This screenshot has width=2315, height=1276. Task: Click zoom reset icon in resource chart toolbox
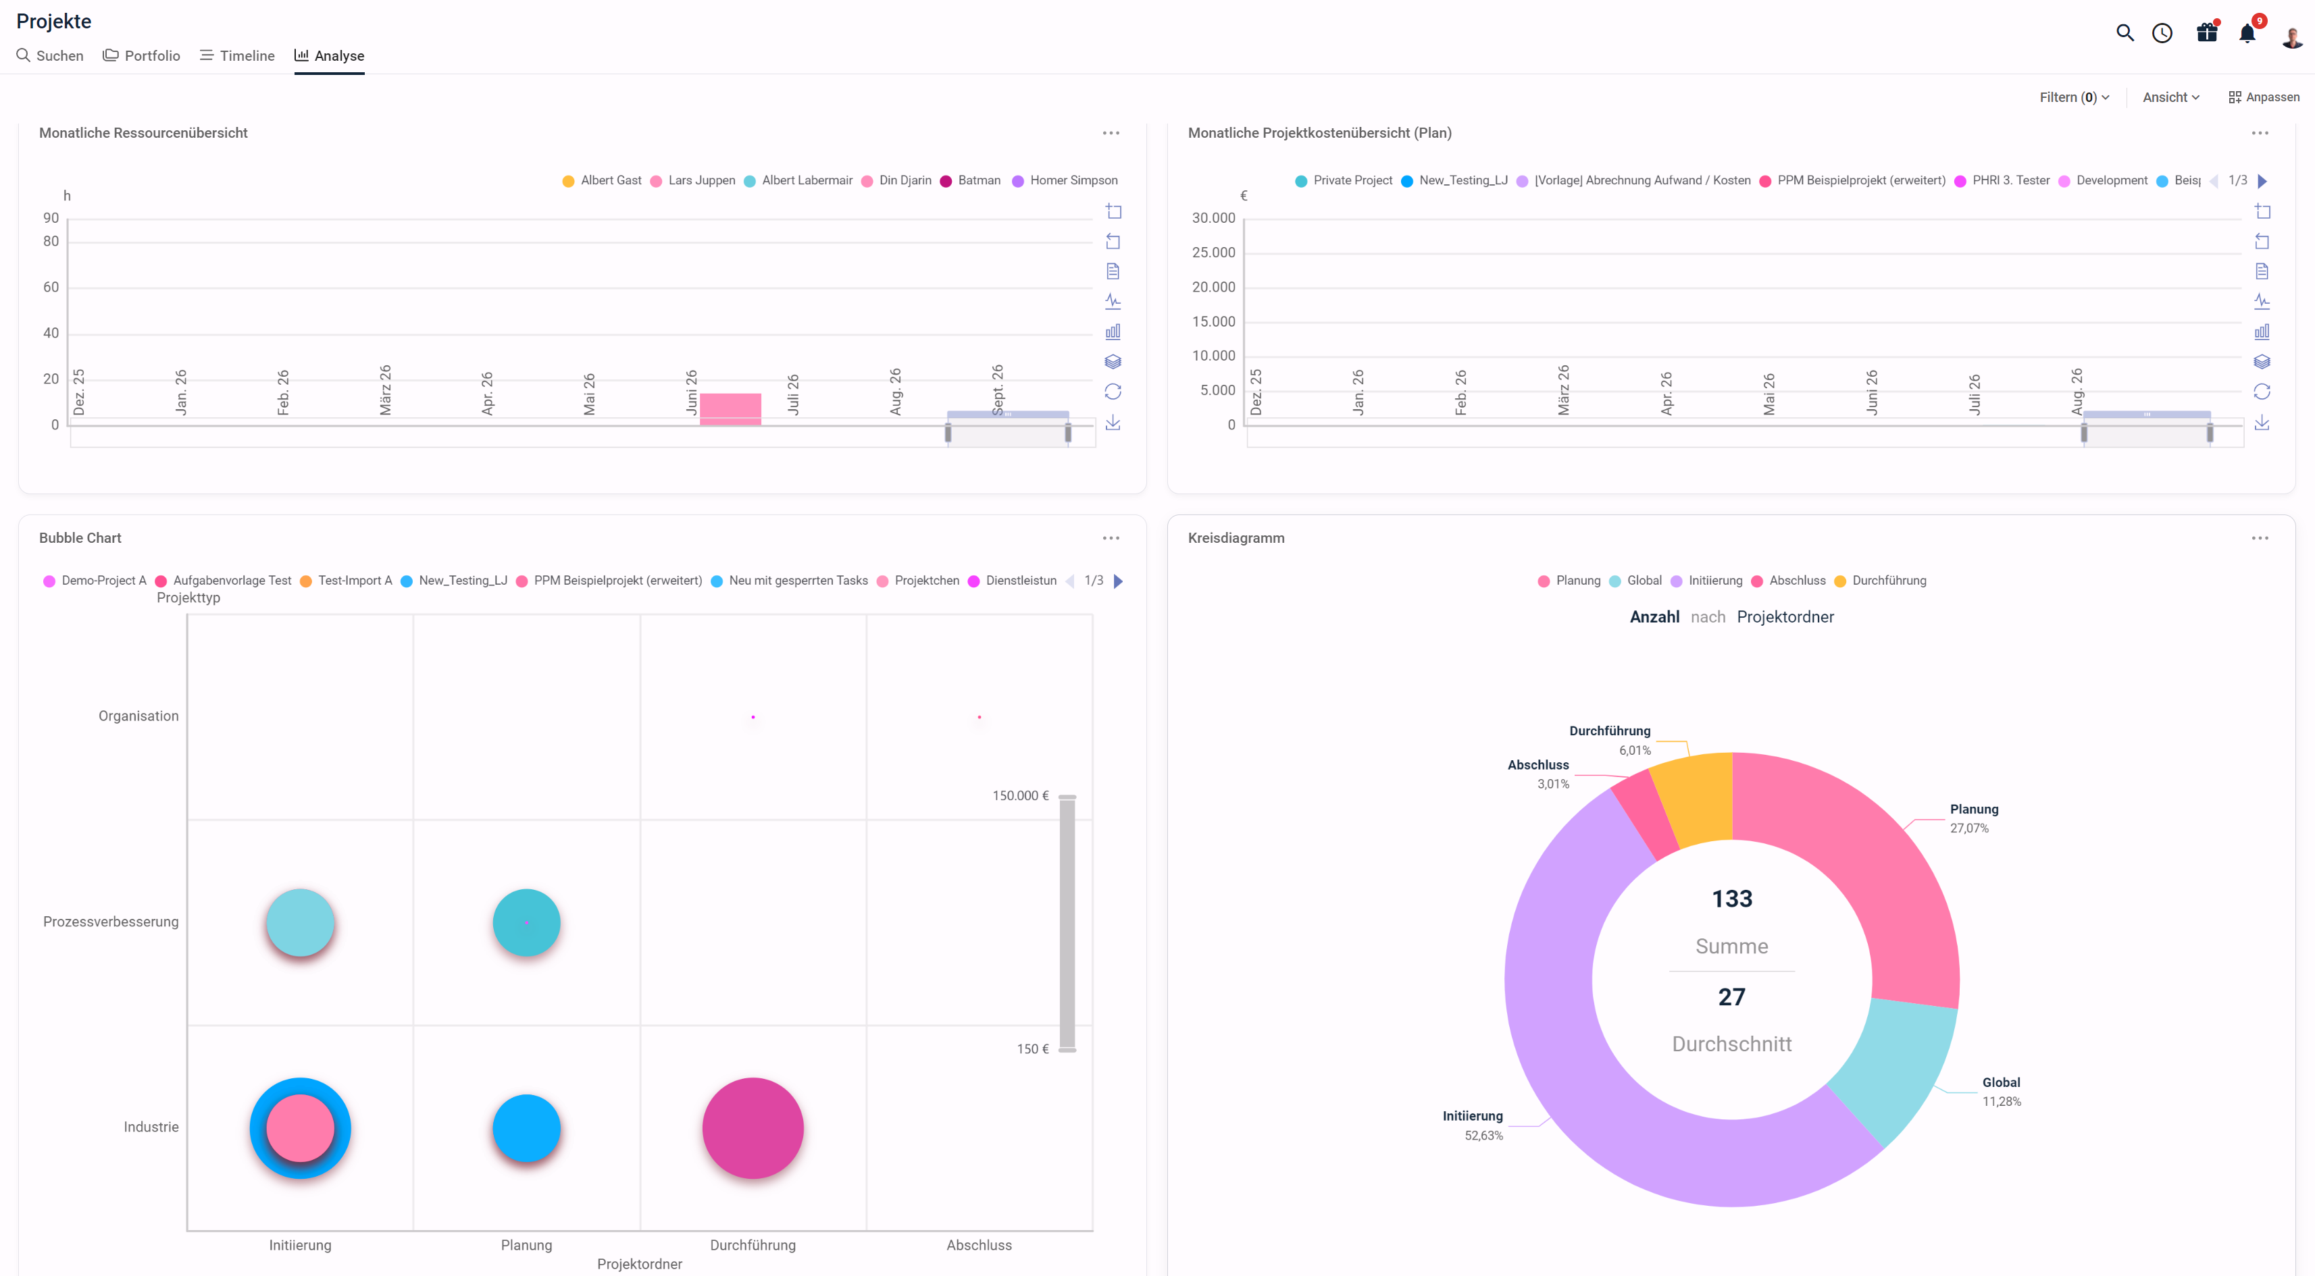[1113, 242]
